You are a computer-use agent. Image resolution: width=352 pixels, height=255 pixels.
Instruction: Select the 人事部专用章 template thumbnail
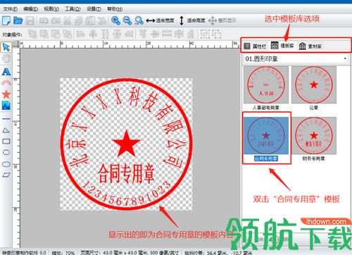coord(266,85)
